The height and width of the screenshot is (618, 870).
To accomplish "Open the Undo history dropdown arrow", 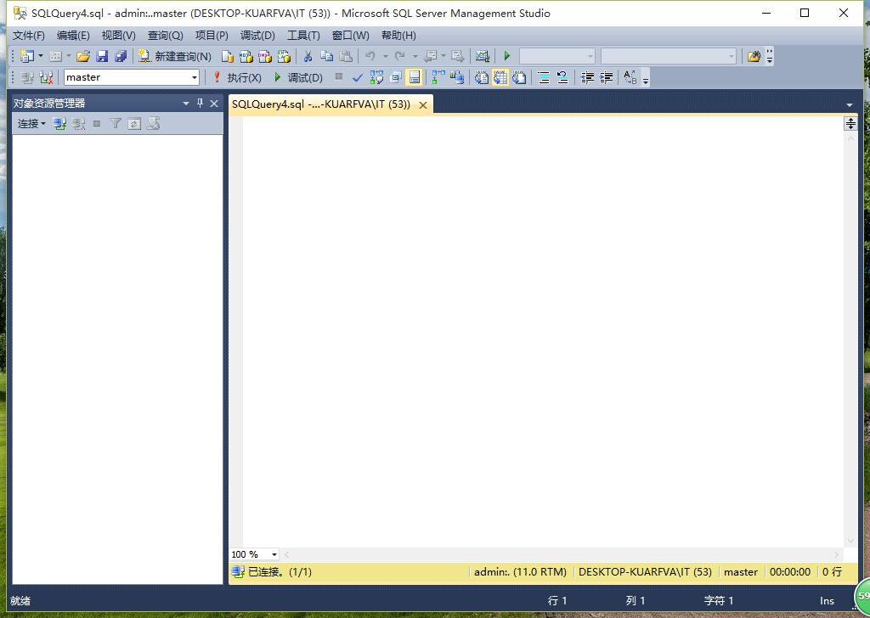I will pos(385,56).
